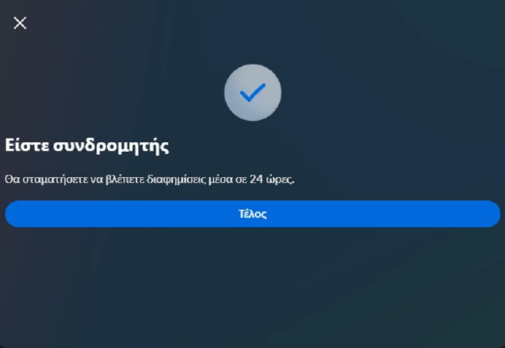505x348 pixels.
Task: Finish the subscription flow via Τέλος
Action: [252, 214]
